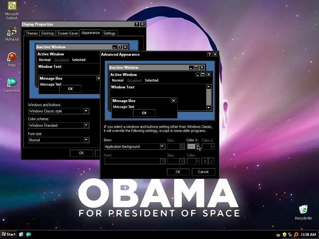Viewport: 319px width, 239px height.
Task: Click the OK button inside Advanced preview
Action: 144,113
